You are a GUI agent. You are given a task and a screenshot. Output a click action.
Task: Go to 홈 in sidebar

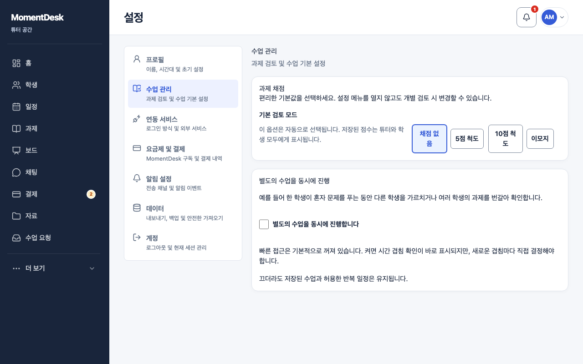[x=55, y=63]
